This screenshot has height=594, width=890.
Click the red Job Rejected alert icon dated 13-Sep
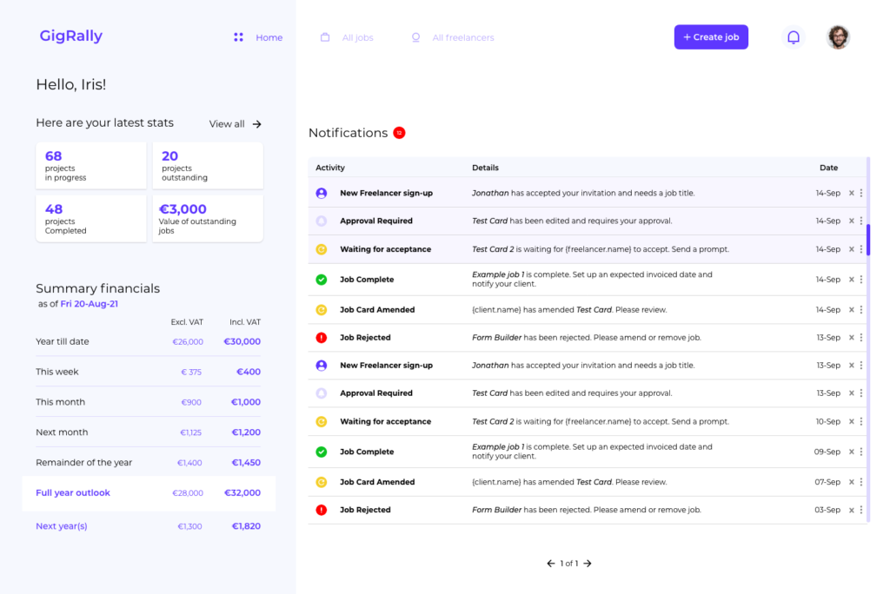(x=322, y=338)
